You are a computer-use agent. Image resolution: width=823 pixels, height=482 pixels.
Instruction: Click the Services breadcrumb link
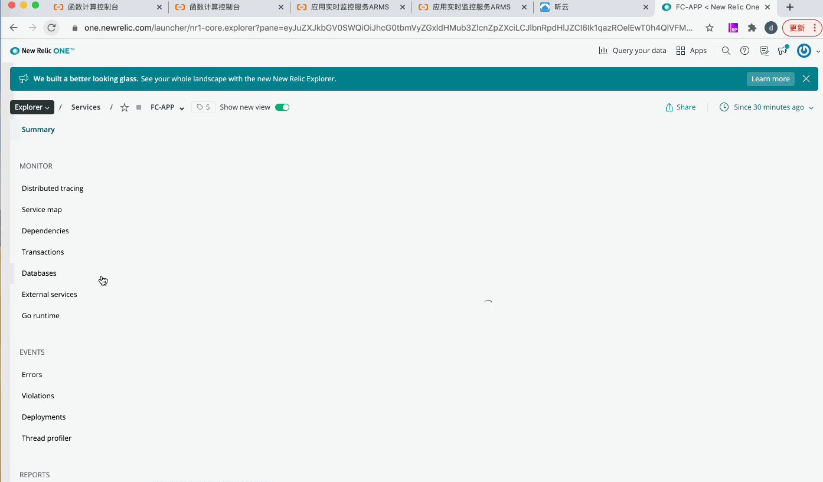(x=86, y=107)
